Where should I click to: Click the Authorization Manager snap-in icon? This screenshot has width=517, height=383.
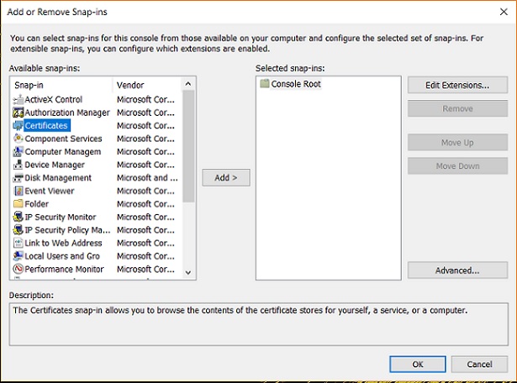coord(18,113)
